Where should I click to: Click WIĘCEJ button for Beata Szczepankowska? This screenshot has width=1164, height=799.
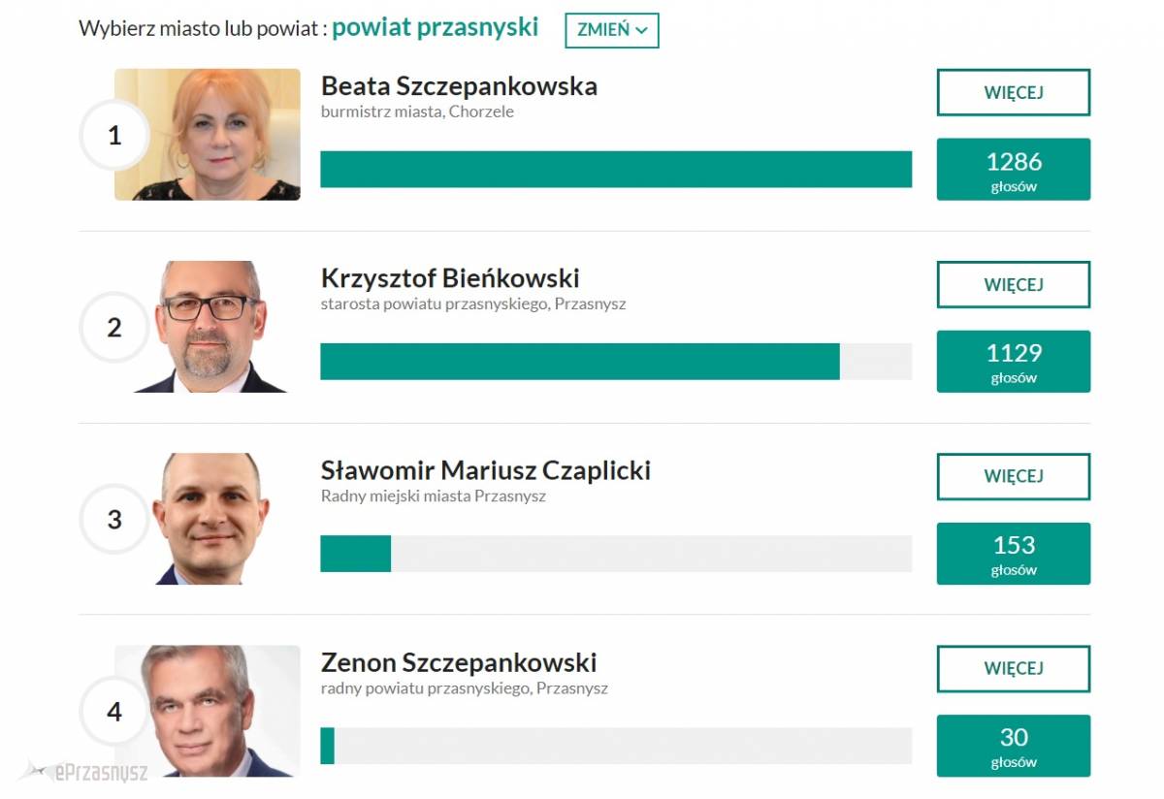click(x=1014, y=93)
